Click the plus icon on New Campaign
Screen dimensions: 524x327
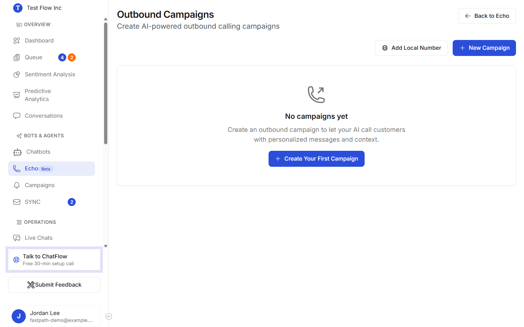463,48
